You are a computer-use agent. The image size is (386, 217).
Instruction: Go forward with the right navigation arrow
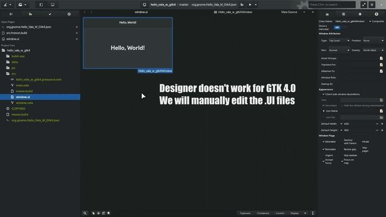(91, 12)
